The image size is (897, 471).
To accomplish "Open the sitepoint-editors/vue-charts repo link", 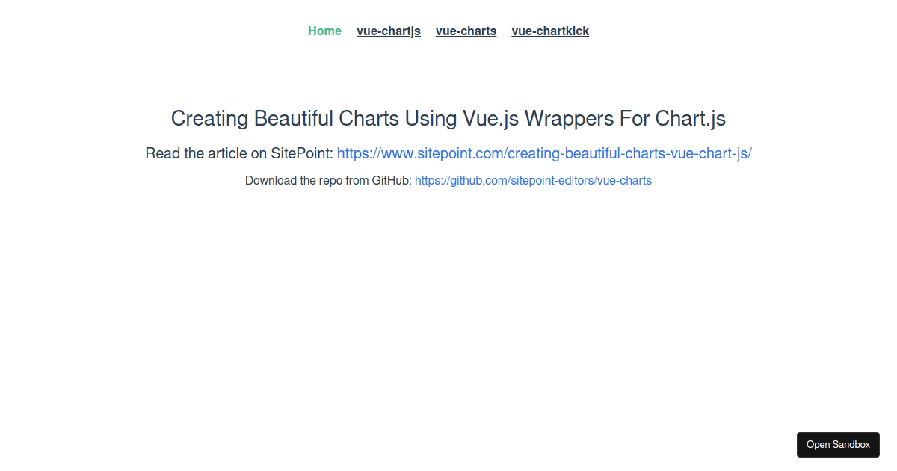I will point(533,180).
